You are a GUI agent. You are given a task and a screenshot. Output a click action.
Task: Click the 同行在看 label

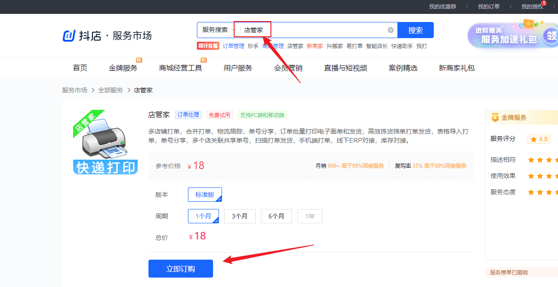click(x=208, y=46)
